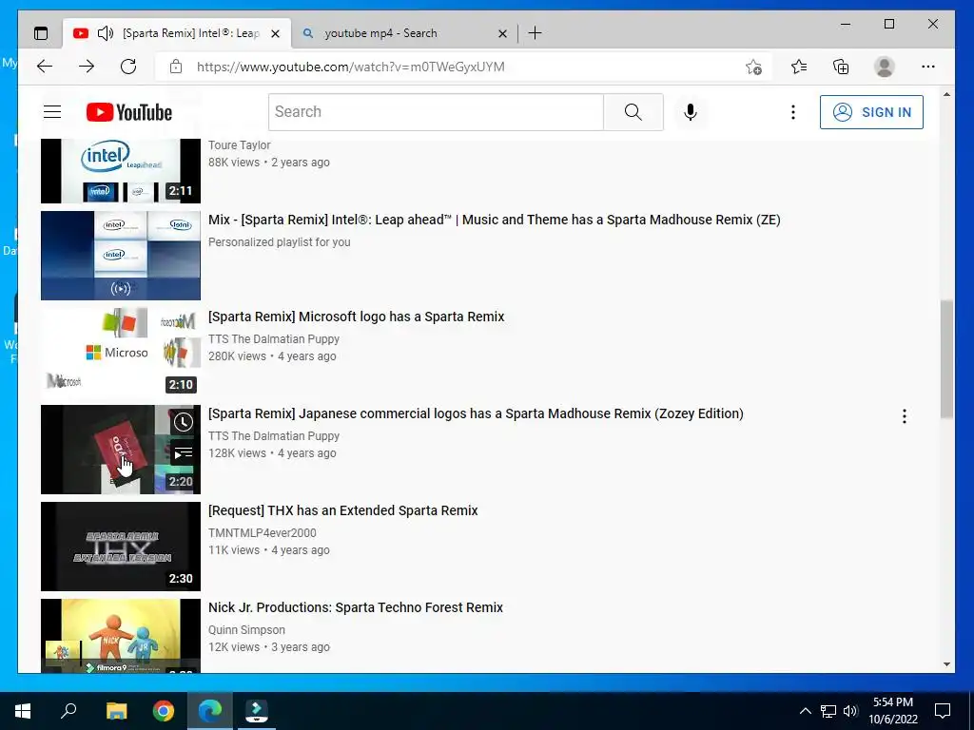The image size is (974, 730).
Task: Select Microsoft Edge on the taskbar
Action: tap(210, 711)
